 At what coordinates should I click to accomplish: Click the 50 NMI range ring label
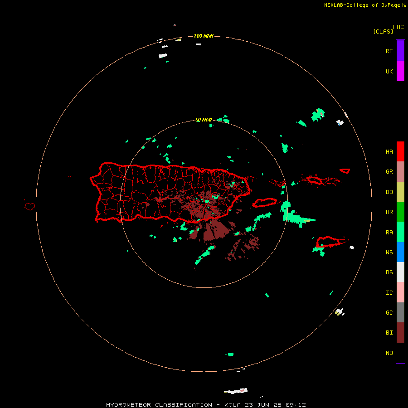point(204,120)
